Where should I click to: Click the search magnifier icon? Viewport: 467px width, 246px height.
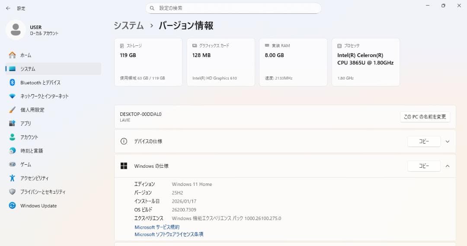tap(152, 8)
